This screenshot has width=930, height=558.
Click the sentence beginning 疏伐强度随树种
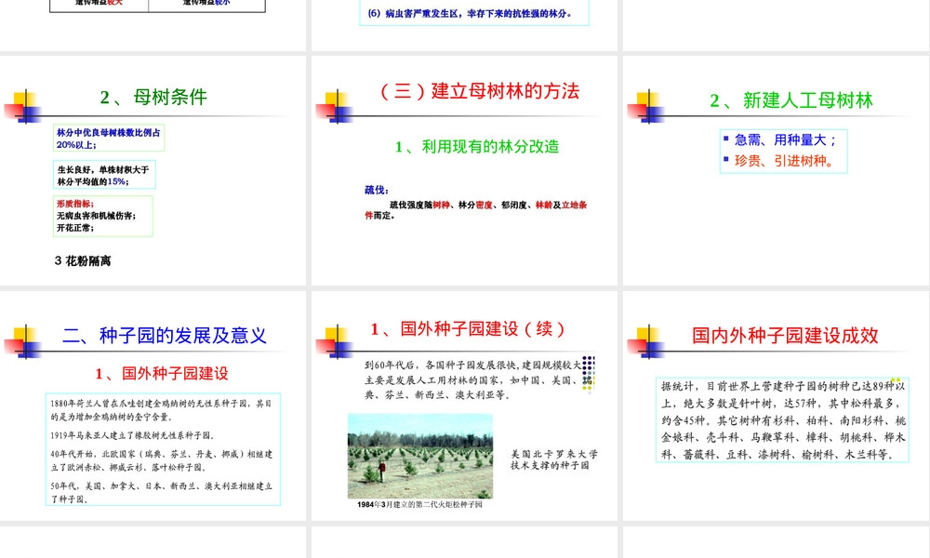point(475,210)
